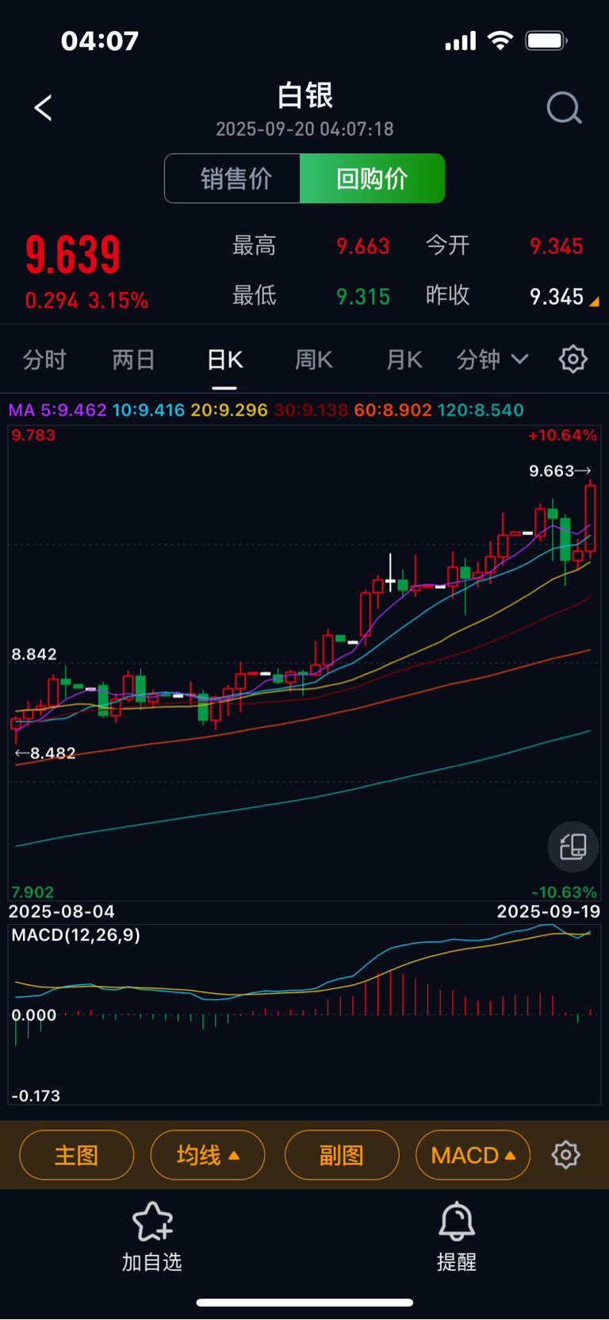This screenshot has width=609, height=1320.
Task: Tap the +10.64% axis label
Action: (x=562, y=435)
